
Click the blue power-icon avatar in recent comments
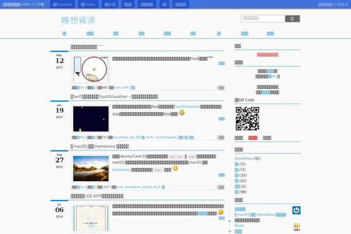pos(297,210)
